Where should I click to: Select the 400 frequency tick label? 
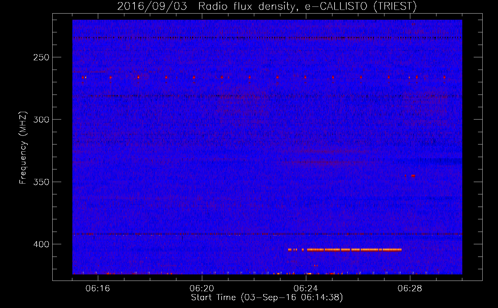point(41,244)
